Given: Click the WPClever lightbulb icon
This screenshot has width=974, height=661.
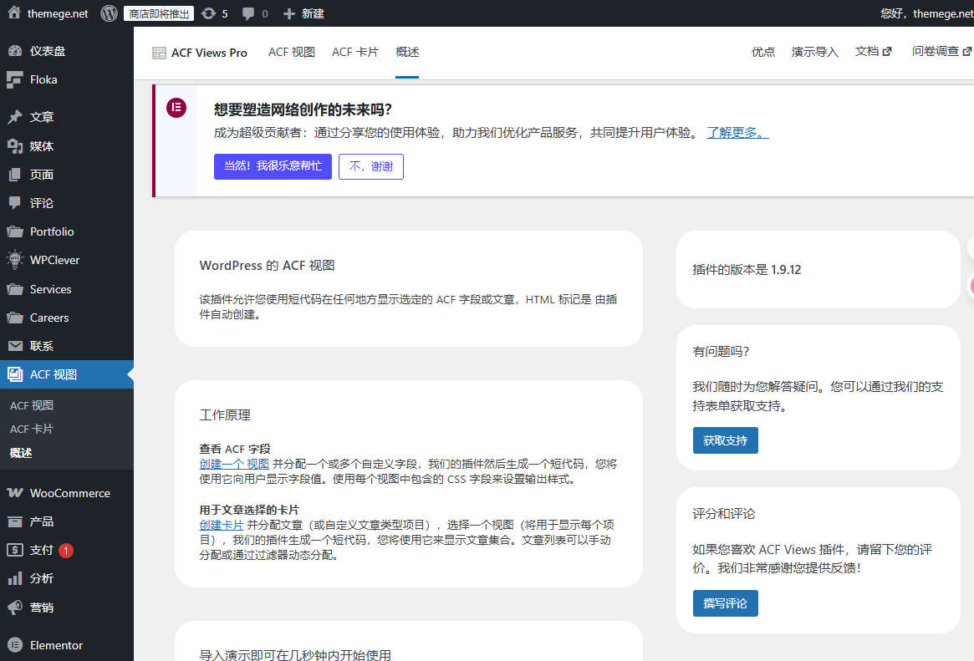Looking at the screenshot, I should tap(15, 259).
